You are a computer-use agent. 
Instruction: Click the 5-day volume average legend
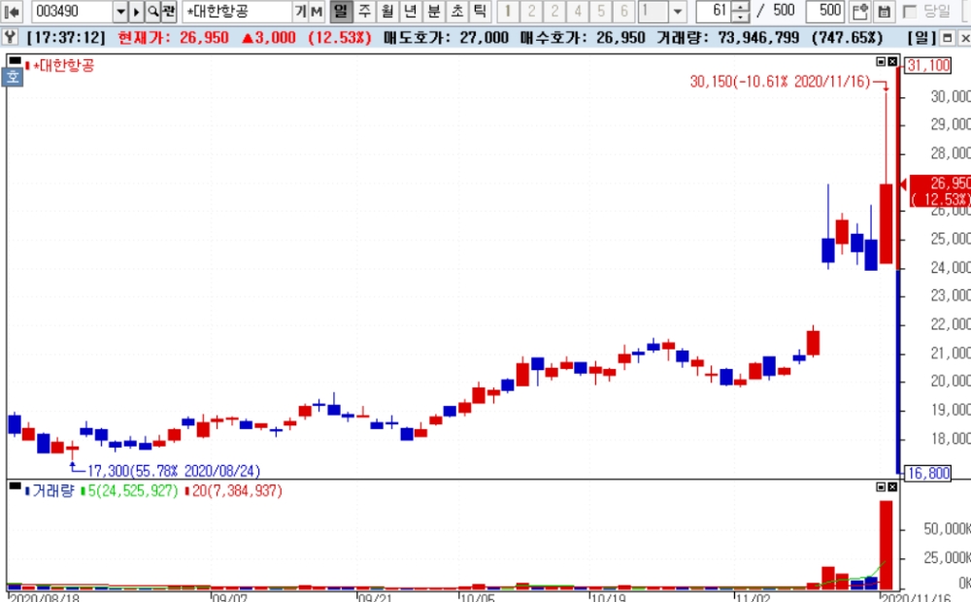[132, 491]
